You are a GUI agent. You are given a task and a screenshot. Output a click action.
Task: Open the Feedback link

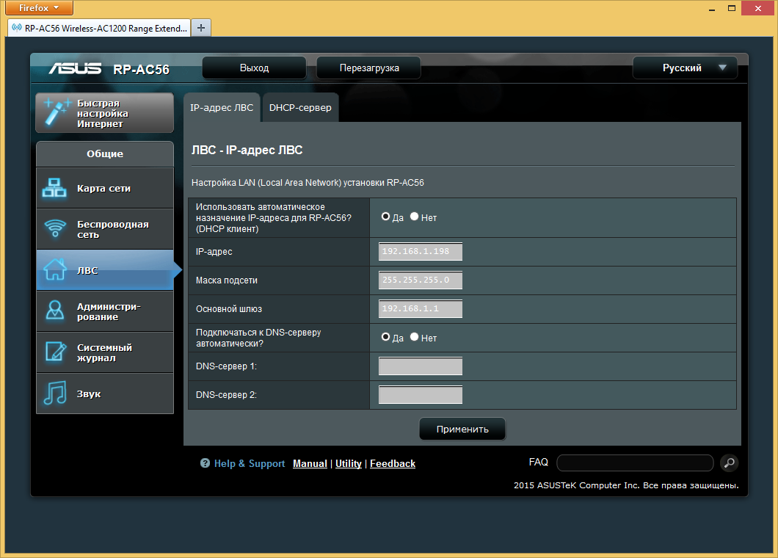pos(393,463)
